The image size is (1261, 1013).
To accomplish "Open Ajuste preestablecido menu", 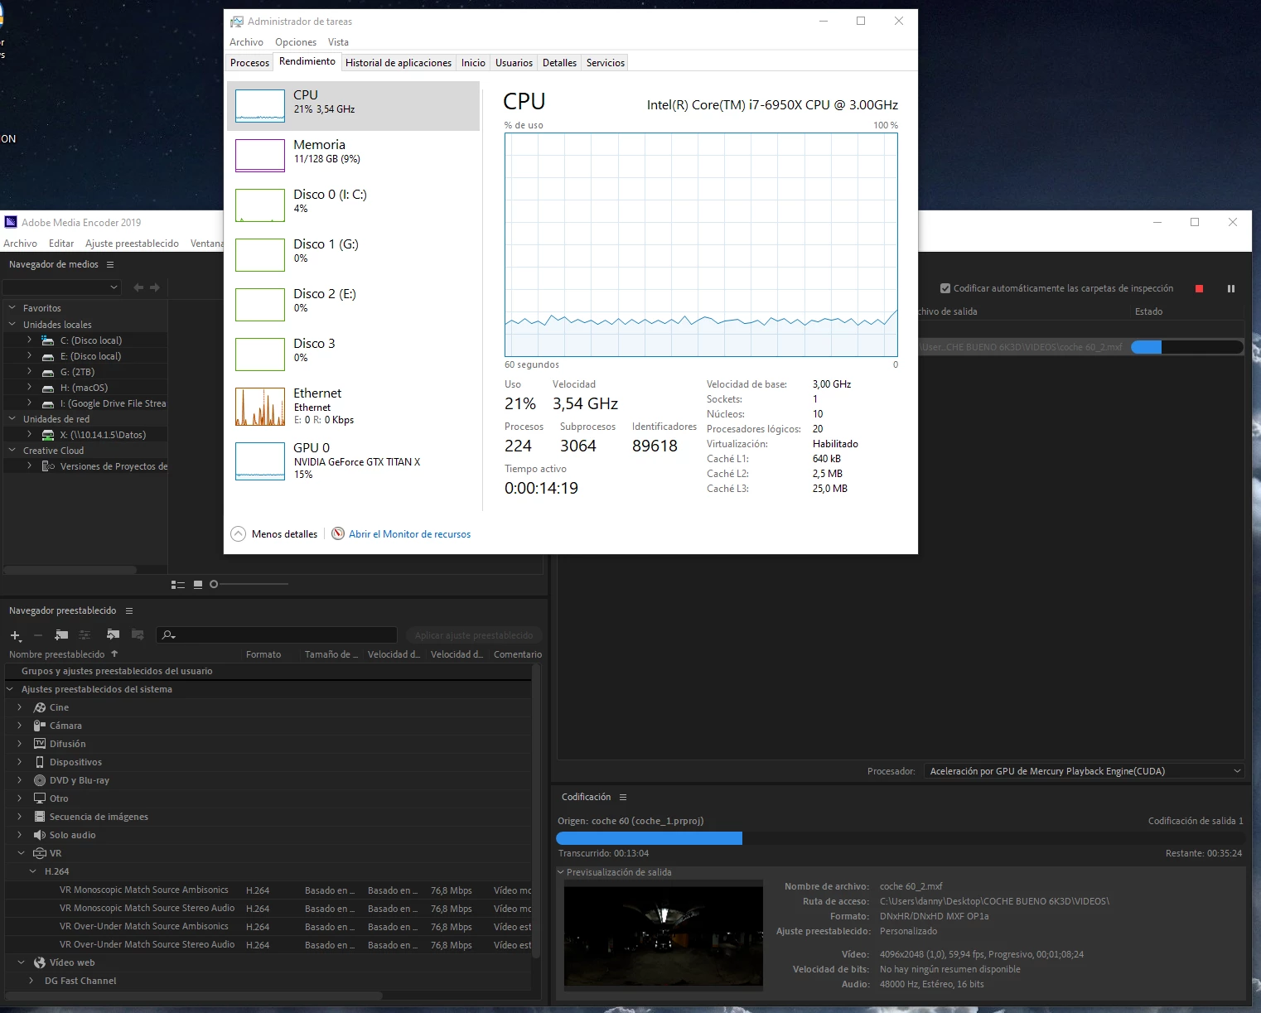I will pyautogui.click(x=132, y=244).
